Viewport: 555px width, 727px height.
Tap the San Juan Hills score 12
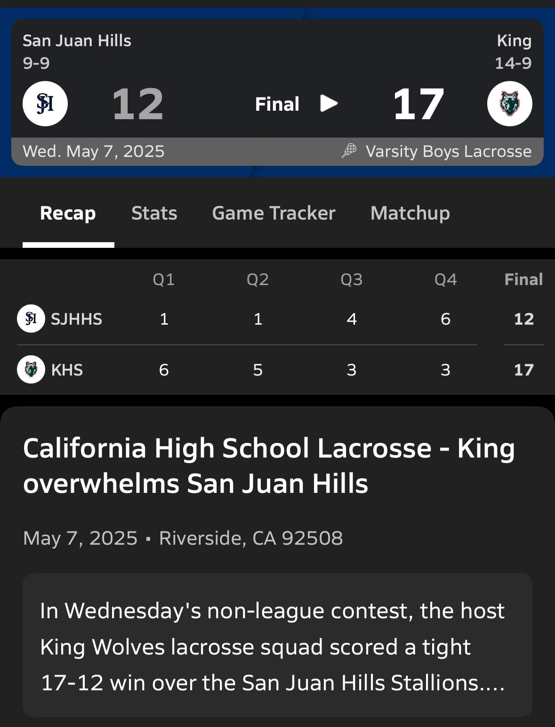point(137,104)
